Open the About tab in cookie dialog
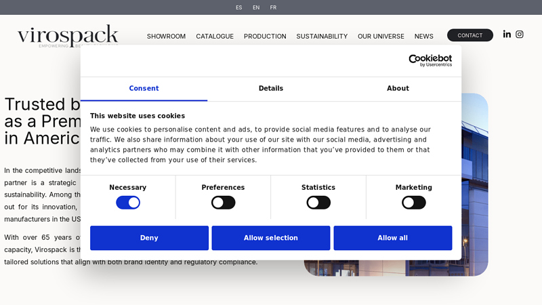This screenshot has height=305, width=542. (398, 89)
